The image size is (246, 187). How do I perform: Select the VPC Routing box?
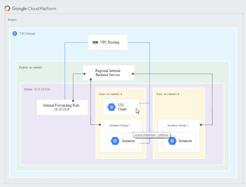click(x=108, y=42)
